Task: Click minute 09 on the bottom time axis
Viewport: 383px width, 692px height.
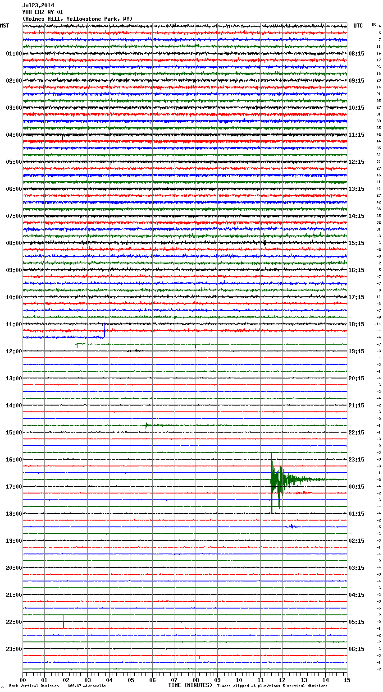Action: [x=217, y=680]
